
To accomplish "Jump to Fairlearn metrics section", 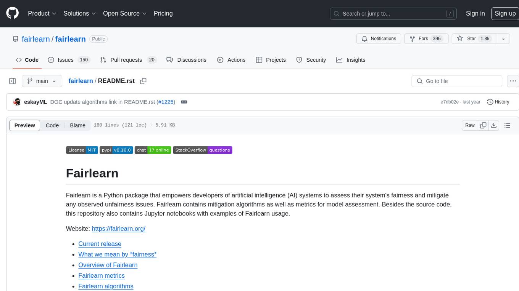I will click(x=102, y=276).
